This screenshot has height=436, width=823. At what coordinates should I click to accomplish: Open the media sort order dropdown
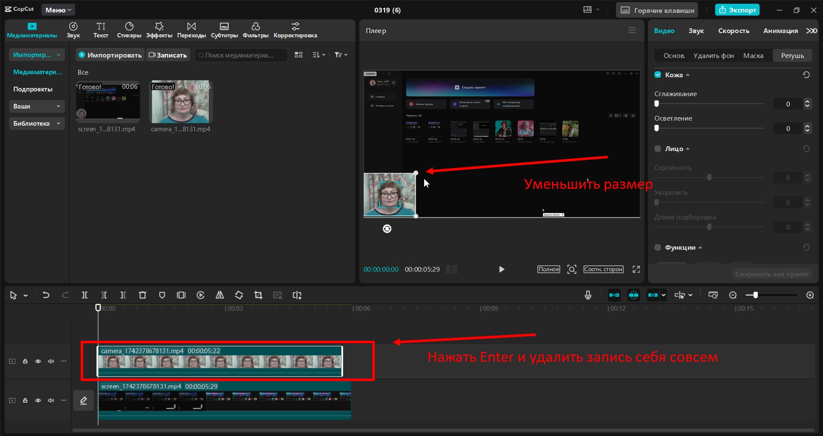319,55
